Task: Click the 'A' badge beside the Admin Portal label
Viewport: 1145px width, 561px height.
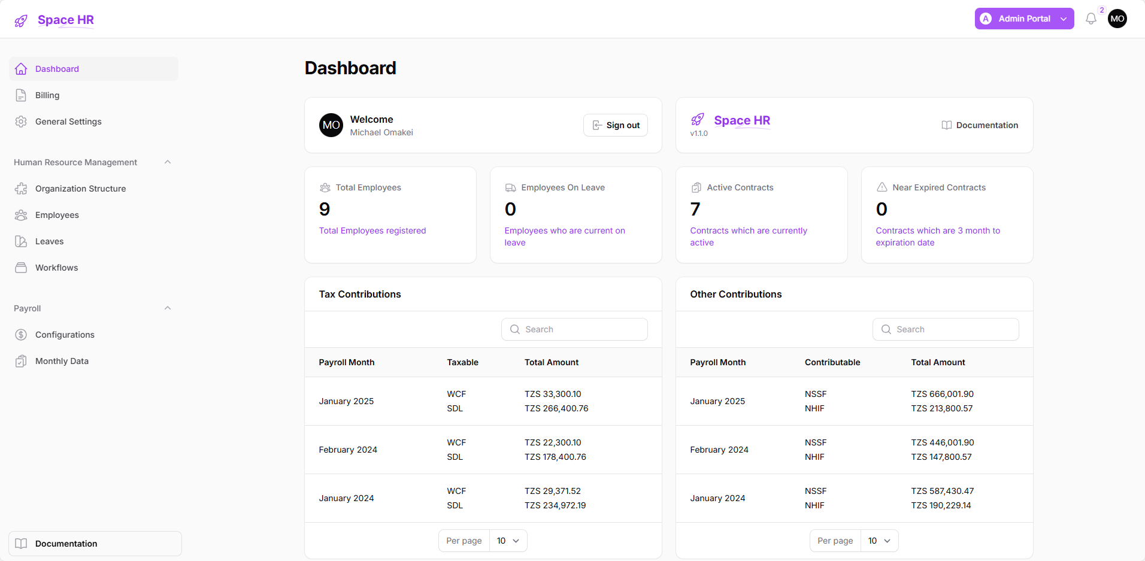Action: pyautogui.click(x=986, y=19)
